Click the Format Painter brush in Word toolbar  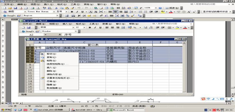tap(72, 8)
